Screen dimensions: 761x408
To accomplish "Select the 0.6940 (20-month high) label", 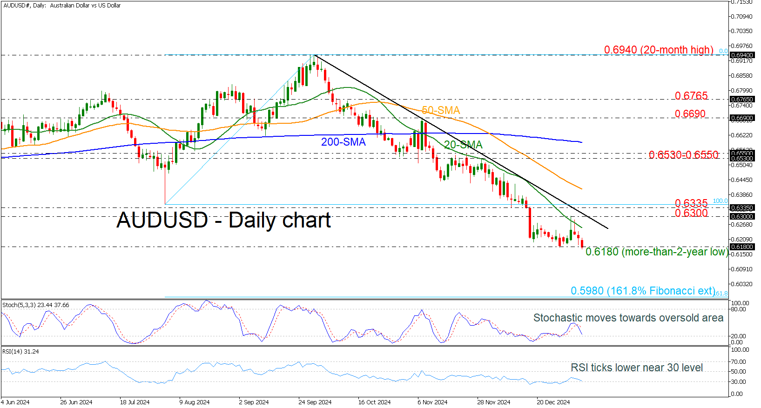I will (x=659, y=50).
